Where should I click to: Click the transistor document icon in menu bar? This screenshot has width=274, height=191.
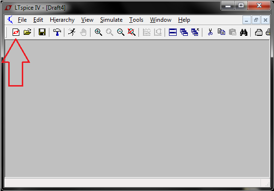pyautogui.click(x=10, y=19)
